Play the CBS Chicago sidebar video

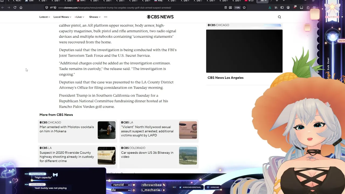[244, 51]
